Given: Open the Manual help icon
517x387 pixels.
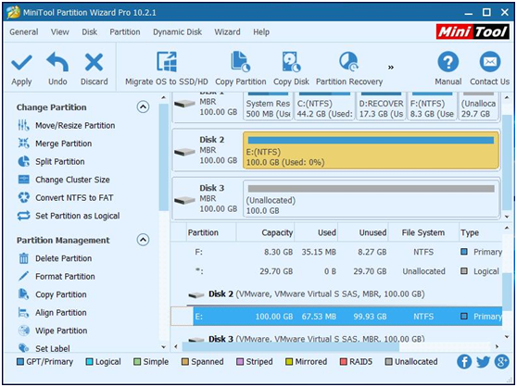Looking at the screenshot, I should tap(448, 62).
